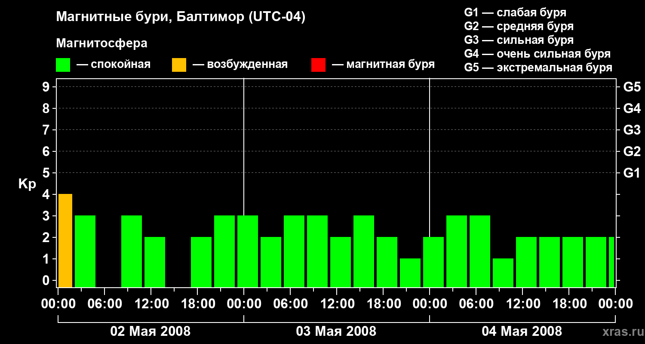Screen dimensions: 645x344
Task: Click the Магнитосфера legend heading
Action: click(x=101, y=43)
